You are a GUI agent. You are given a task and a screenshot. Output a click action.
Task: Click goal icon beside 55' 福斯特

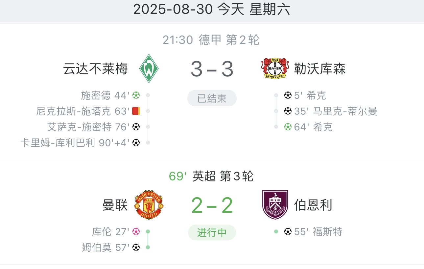pyautogui.click(x=288, y=232)
